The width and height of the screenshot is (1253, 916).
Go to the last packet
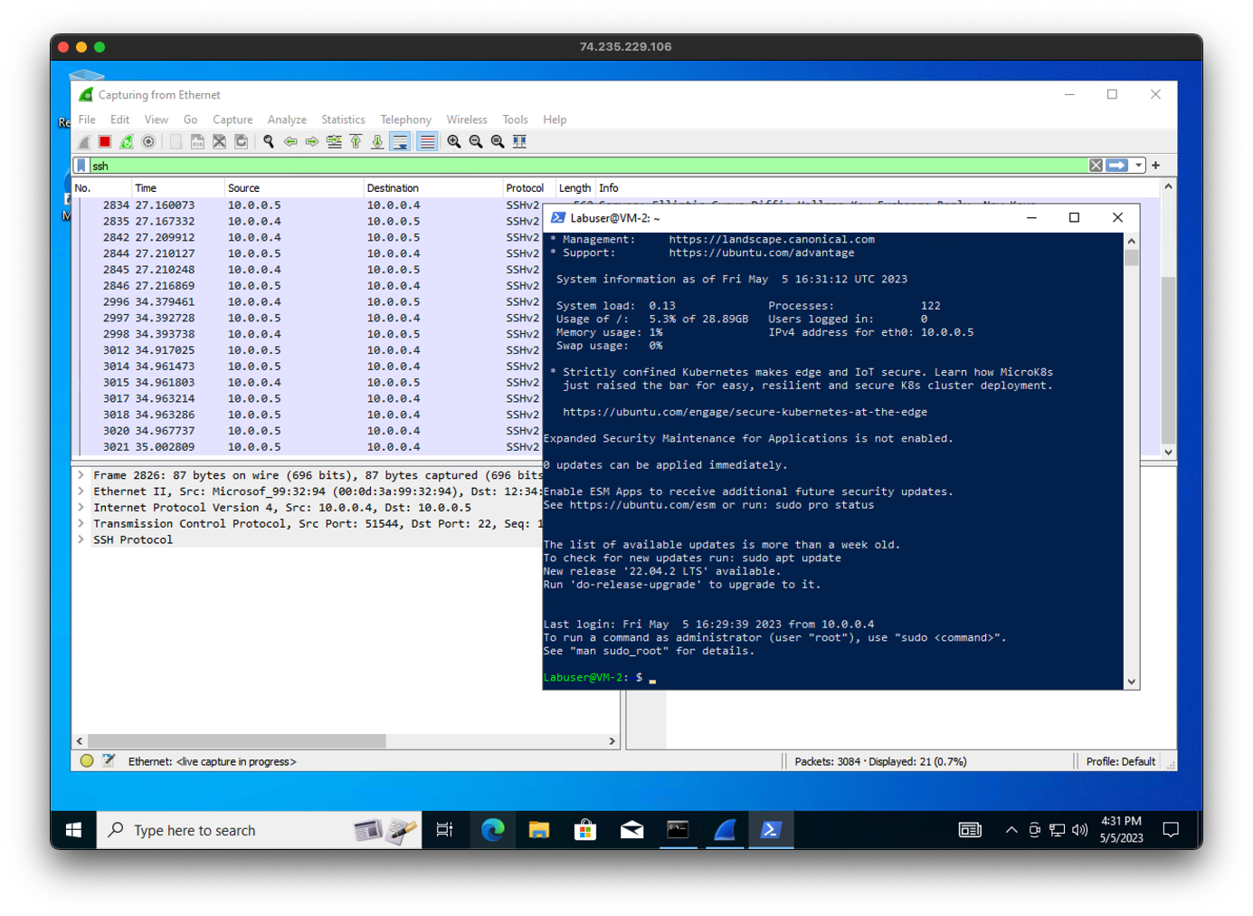[377, 141]
